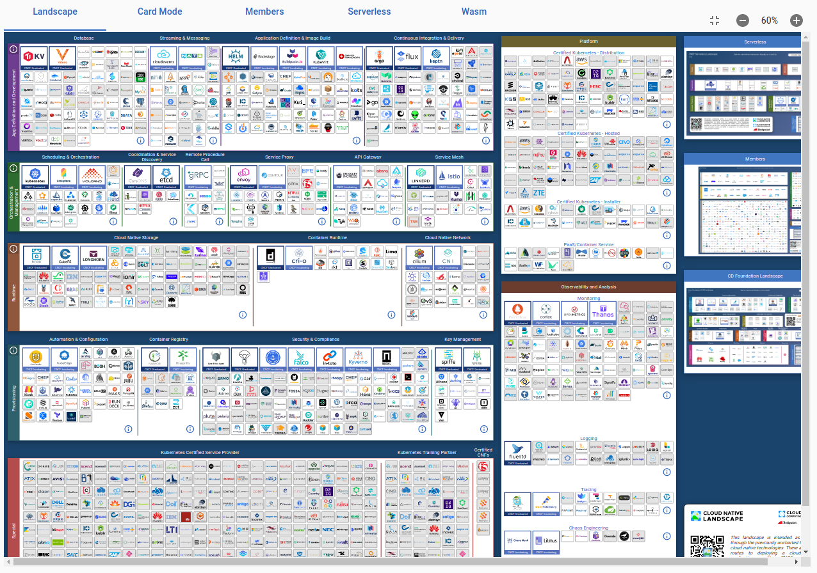This screenshot has width=817, height=573.
Task: Open the envoy service proxy card
Action: click(243, 177)
